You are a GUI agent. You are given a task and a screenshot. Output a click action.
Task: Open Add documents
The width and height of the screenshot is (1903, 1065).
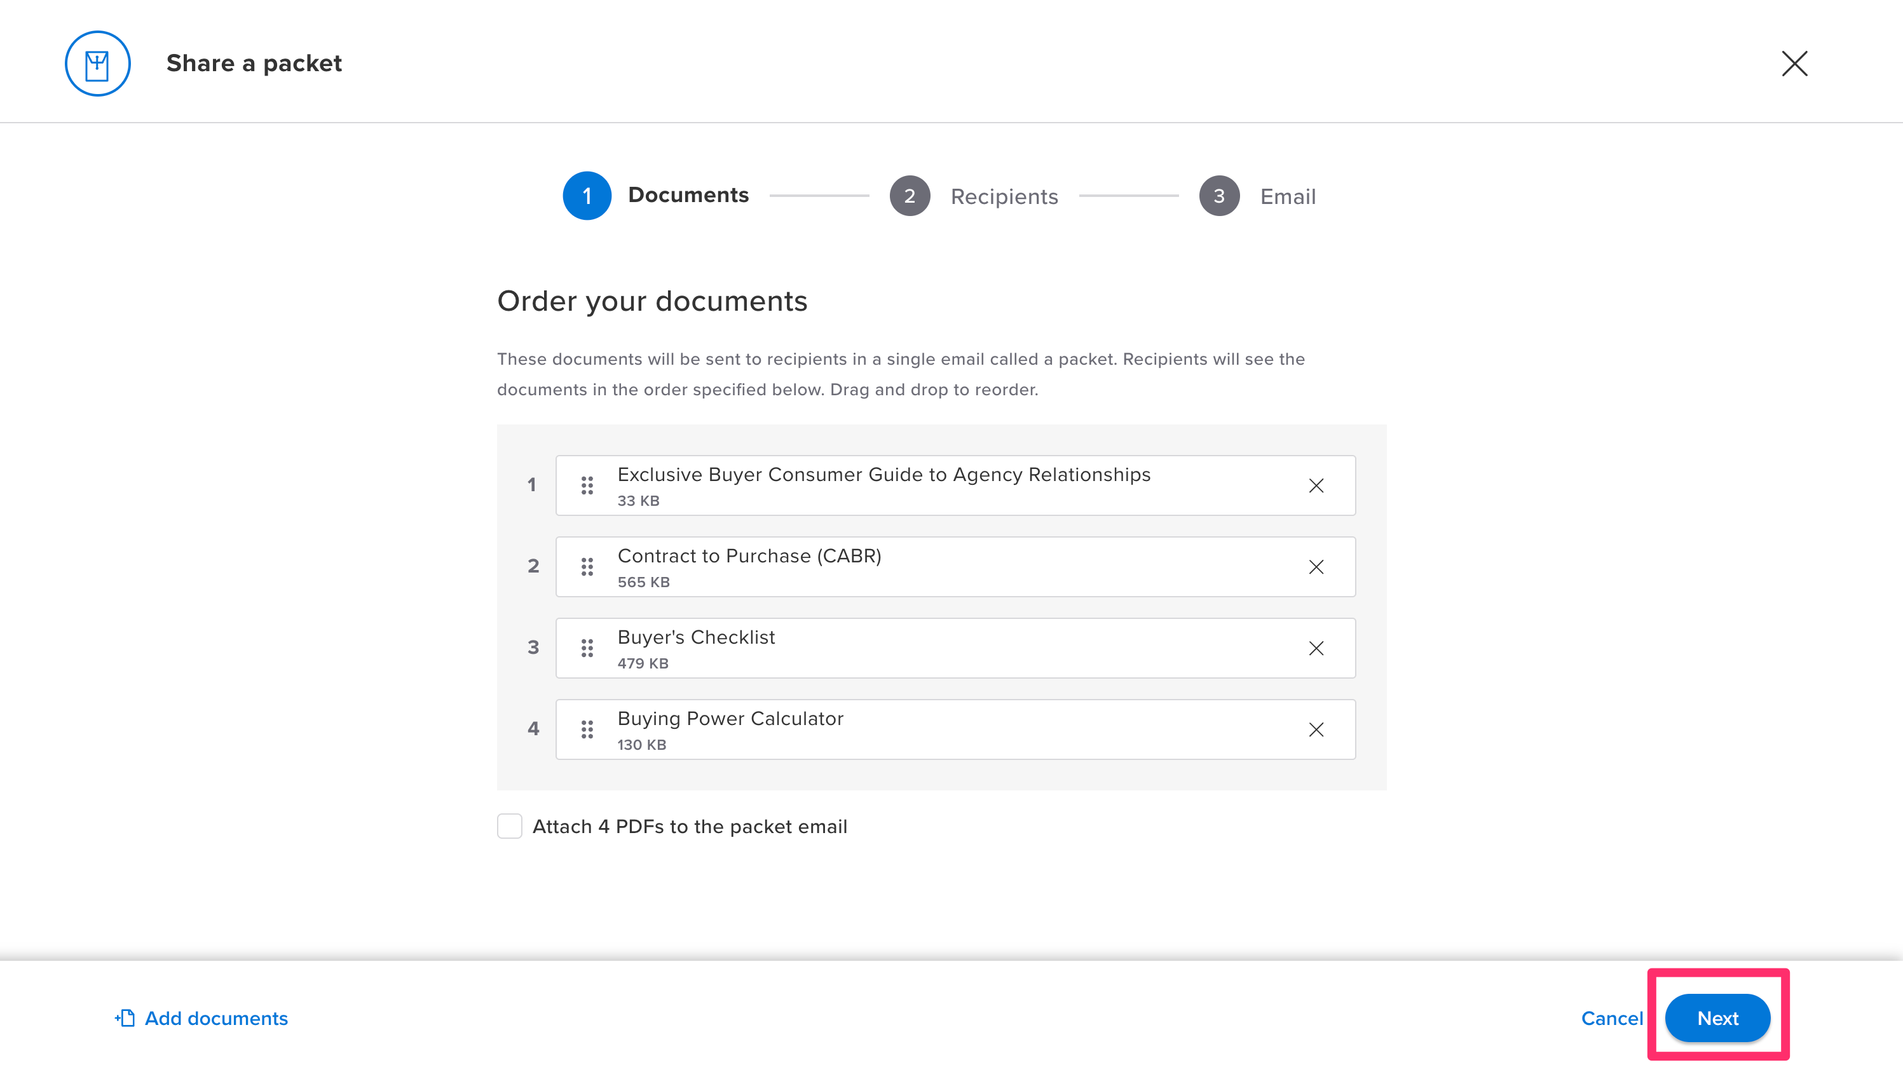[x=215, y=1018]
